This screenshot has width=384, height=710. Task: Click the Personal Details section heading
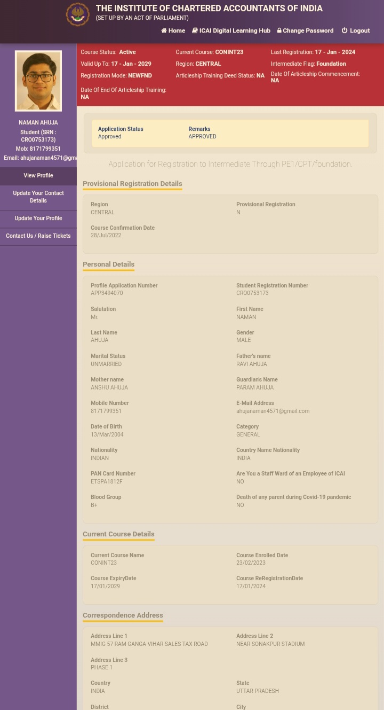pos(108,264)
